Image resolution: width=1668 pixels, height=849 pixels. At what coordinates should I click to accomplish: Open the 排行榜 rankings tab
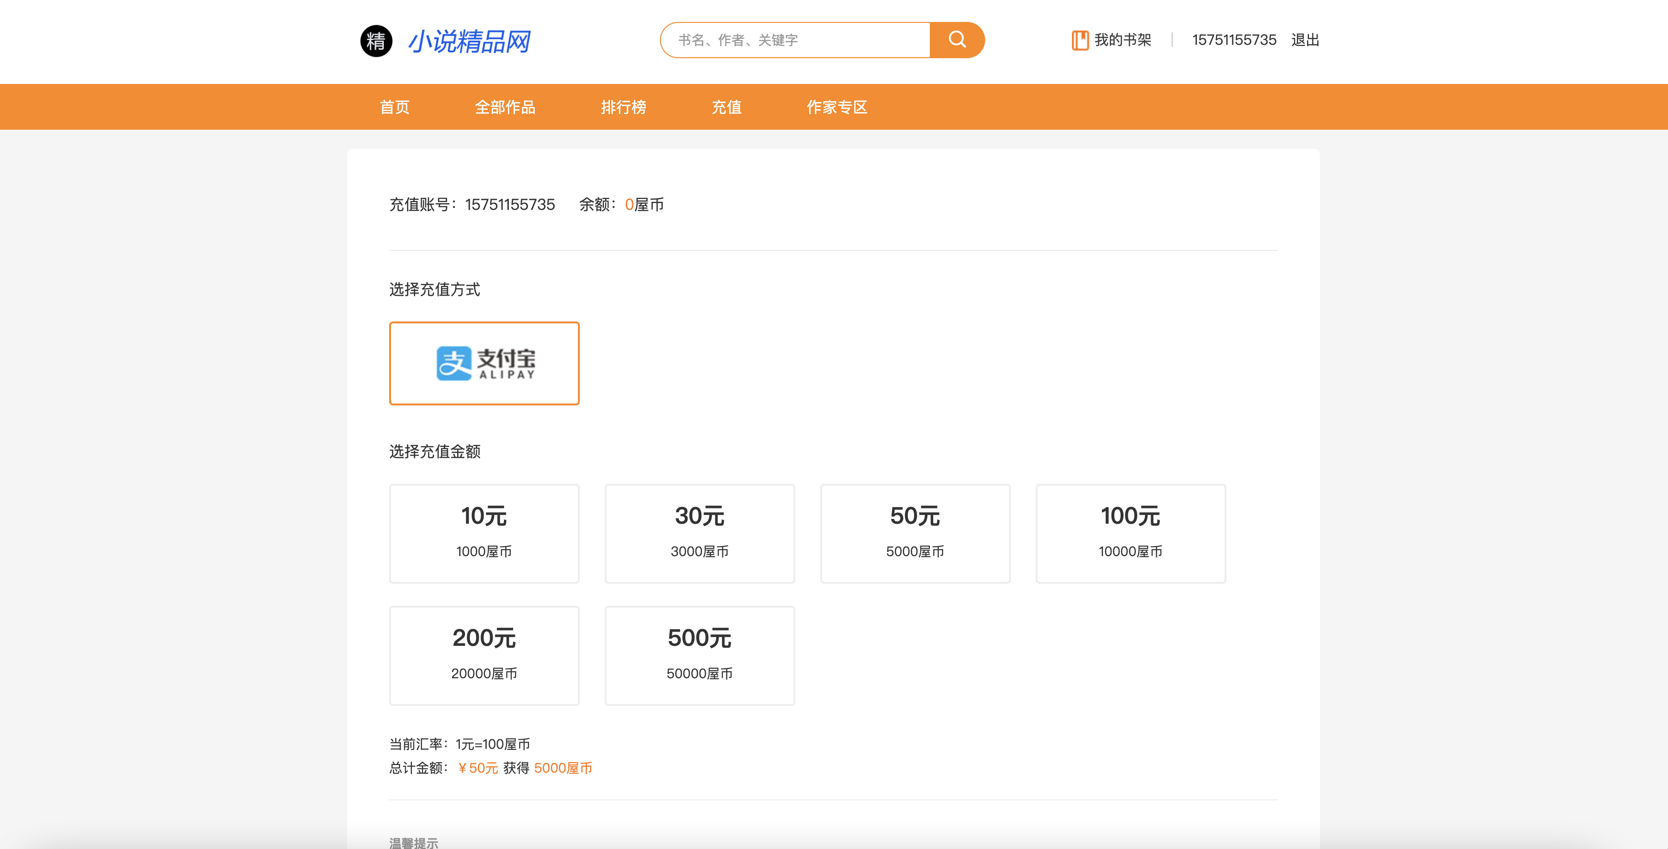[623, 107]
